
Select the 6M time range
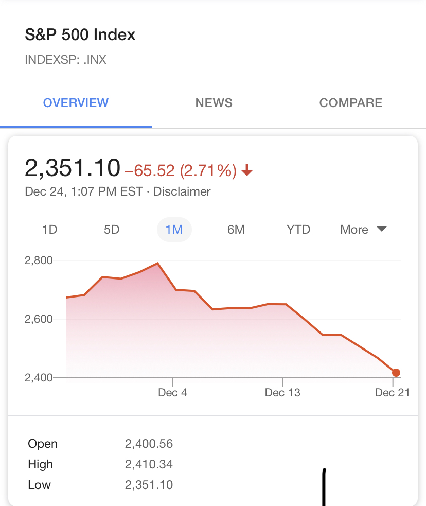pos(236,230)
